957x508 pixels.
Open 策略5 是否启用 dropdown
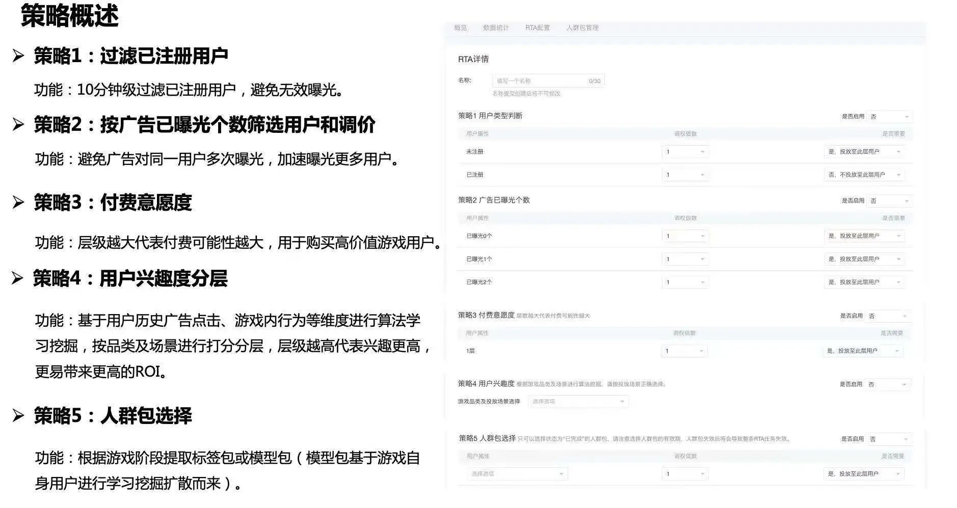click(889, 439)
